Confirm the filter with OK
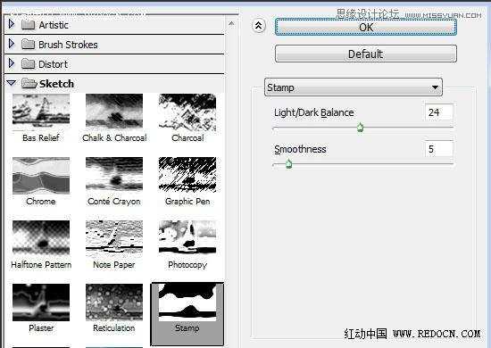 click(x=366, y=28)
